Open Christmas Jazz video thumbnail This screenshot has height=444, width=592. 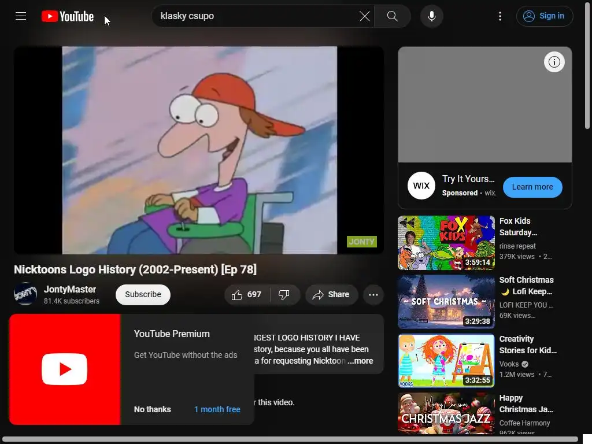coord(446,413)
